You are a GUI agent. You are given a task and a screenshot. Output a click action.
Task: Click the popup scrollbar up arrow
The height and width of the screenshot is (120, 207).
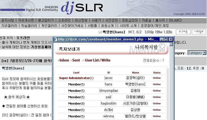pyautogui.click(x=171, y=45)
